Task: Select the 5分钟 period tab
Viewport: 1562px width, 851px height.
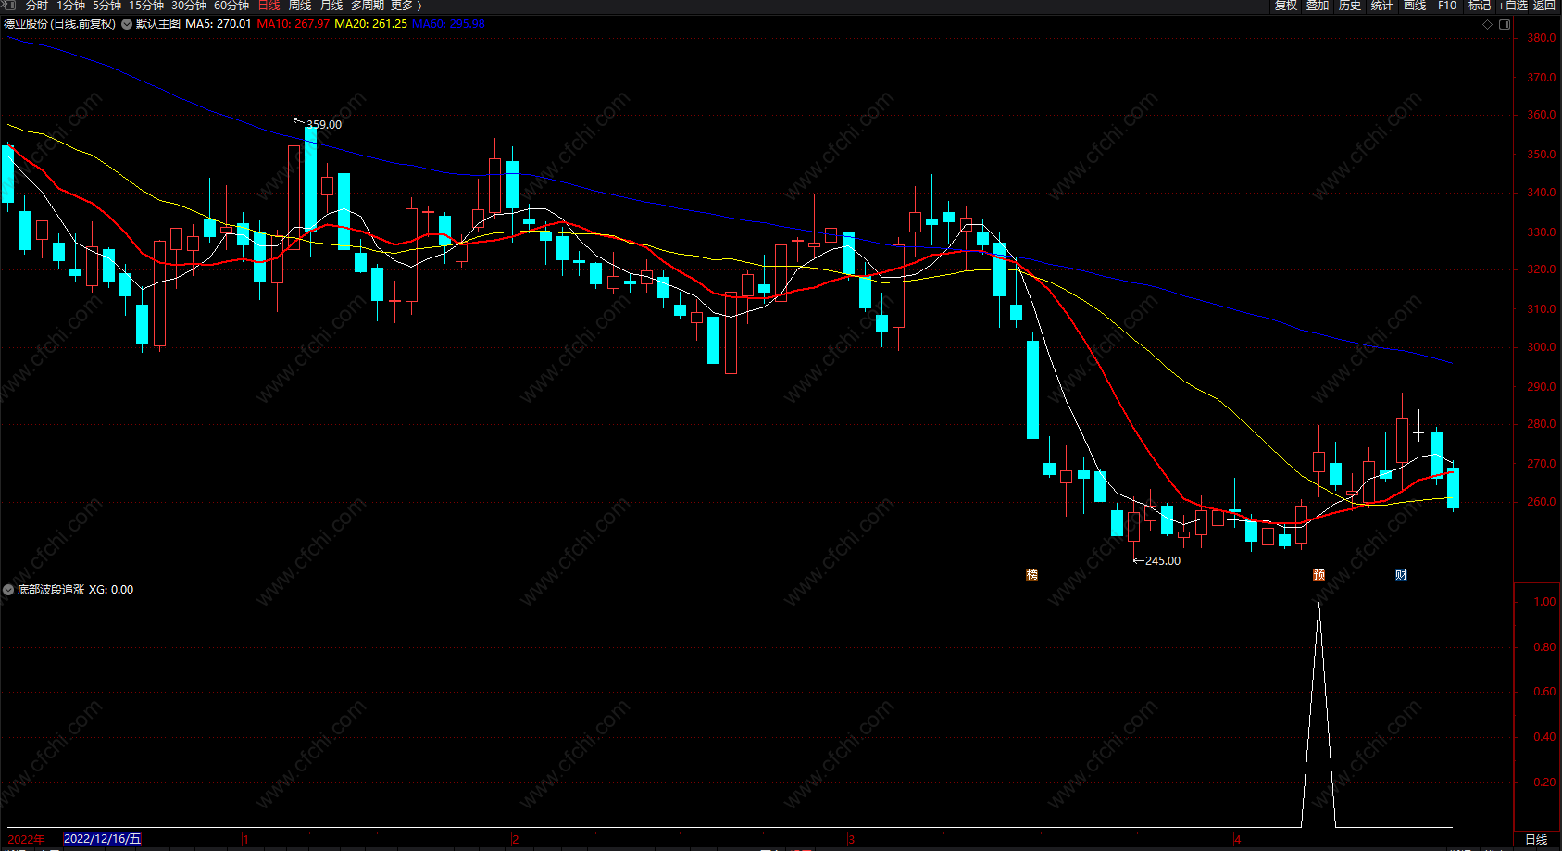Action: pos(107,6)
